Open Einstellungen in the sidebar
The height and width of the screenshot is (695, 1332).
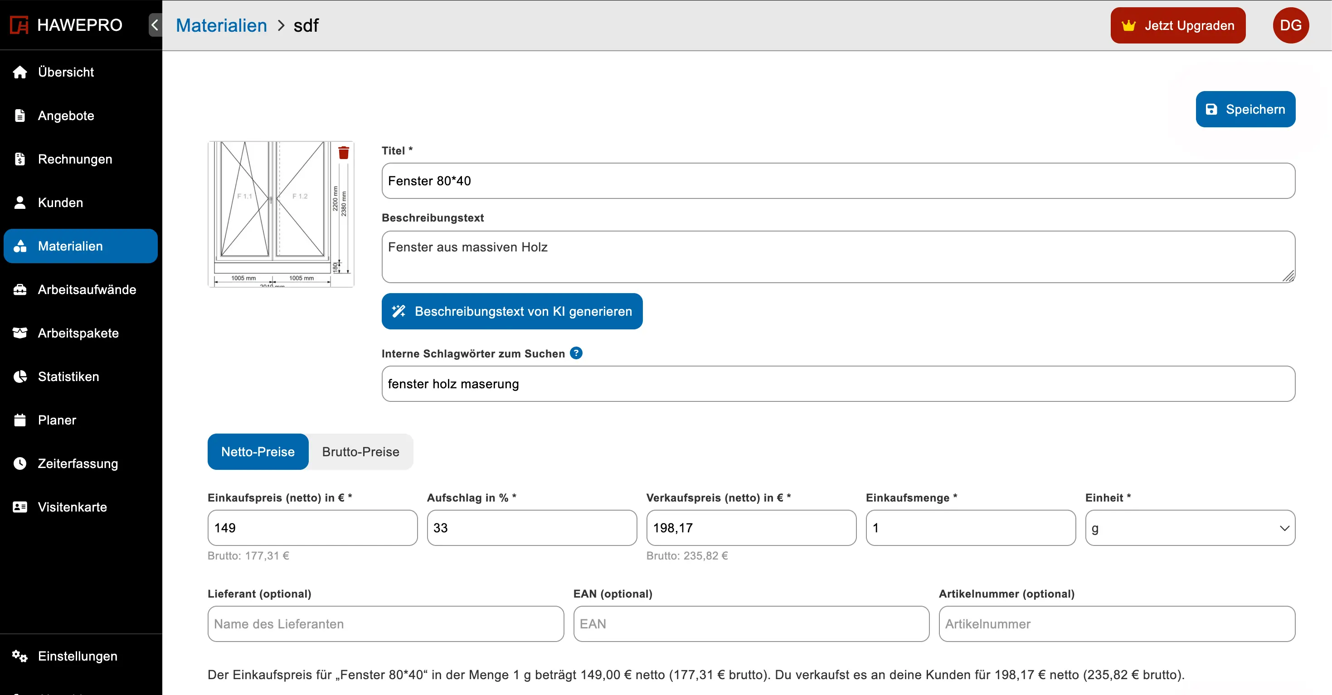point(81,656)
